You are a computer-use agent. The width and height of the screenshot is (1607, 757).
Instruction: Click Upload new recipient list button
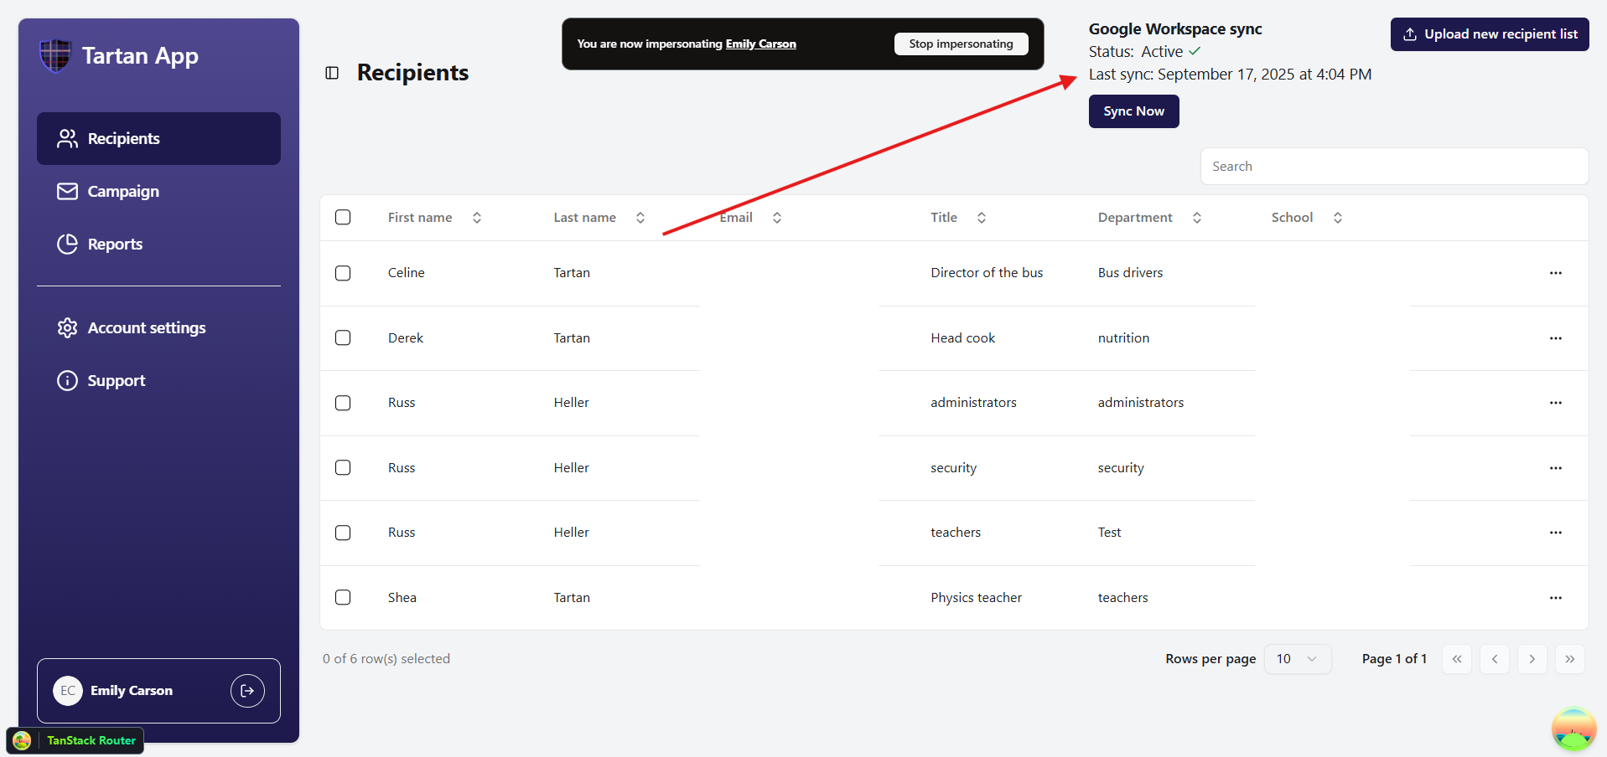coord(1489,34)
